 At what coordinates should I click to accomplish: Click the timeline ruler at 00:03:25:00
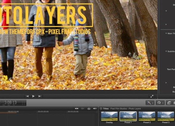click(73, 112)
